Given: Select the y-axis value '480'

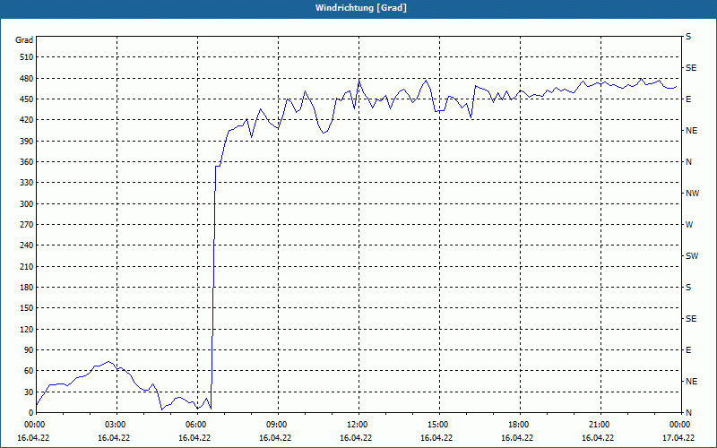Looking at the screenshot, I should pyautogui.click(x=27, y=78).
